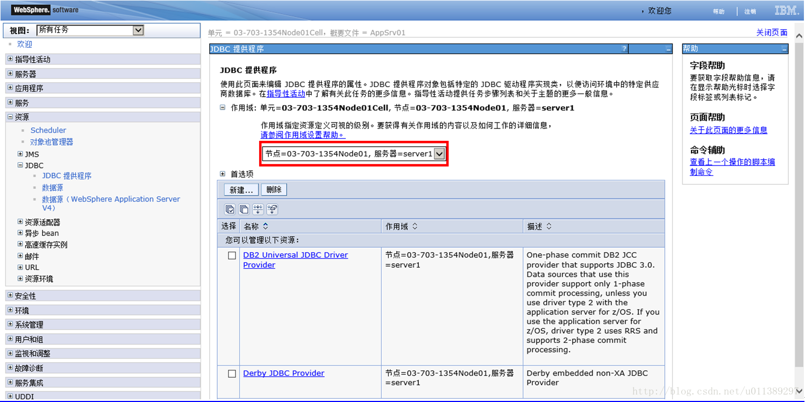Image resolution: width=805 pixels, height=402 pixels.
Task: Click the clear filter value icon
Action: (272, 209)
